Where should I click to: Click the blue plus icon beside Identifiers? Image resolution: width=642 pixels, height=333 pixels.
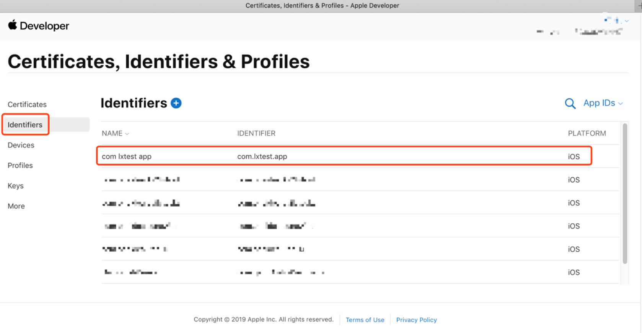pyautogui.click(x=176, y=103)
